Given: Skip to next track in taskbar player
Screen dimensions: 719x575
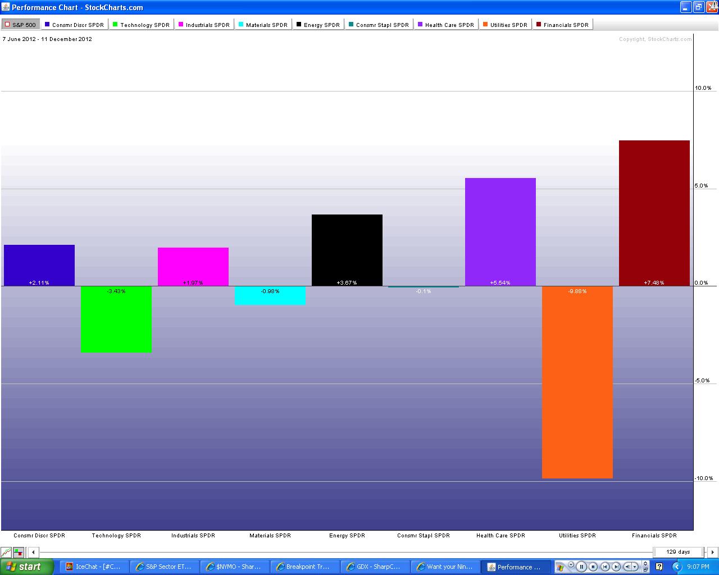Looking at the screenshot, I should (x=616, y=567).
